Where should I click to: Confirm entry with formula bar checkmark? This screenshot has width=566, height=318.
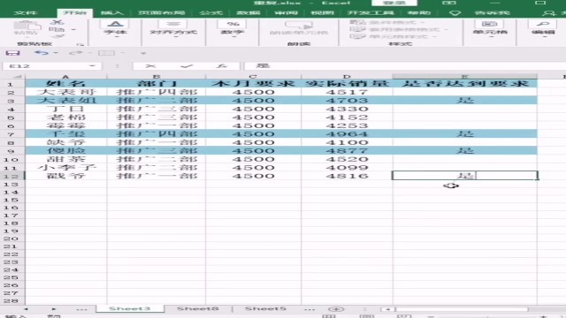[187, 66]
